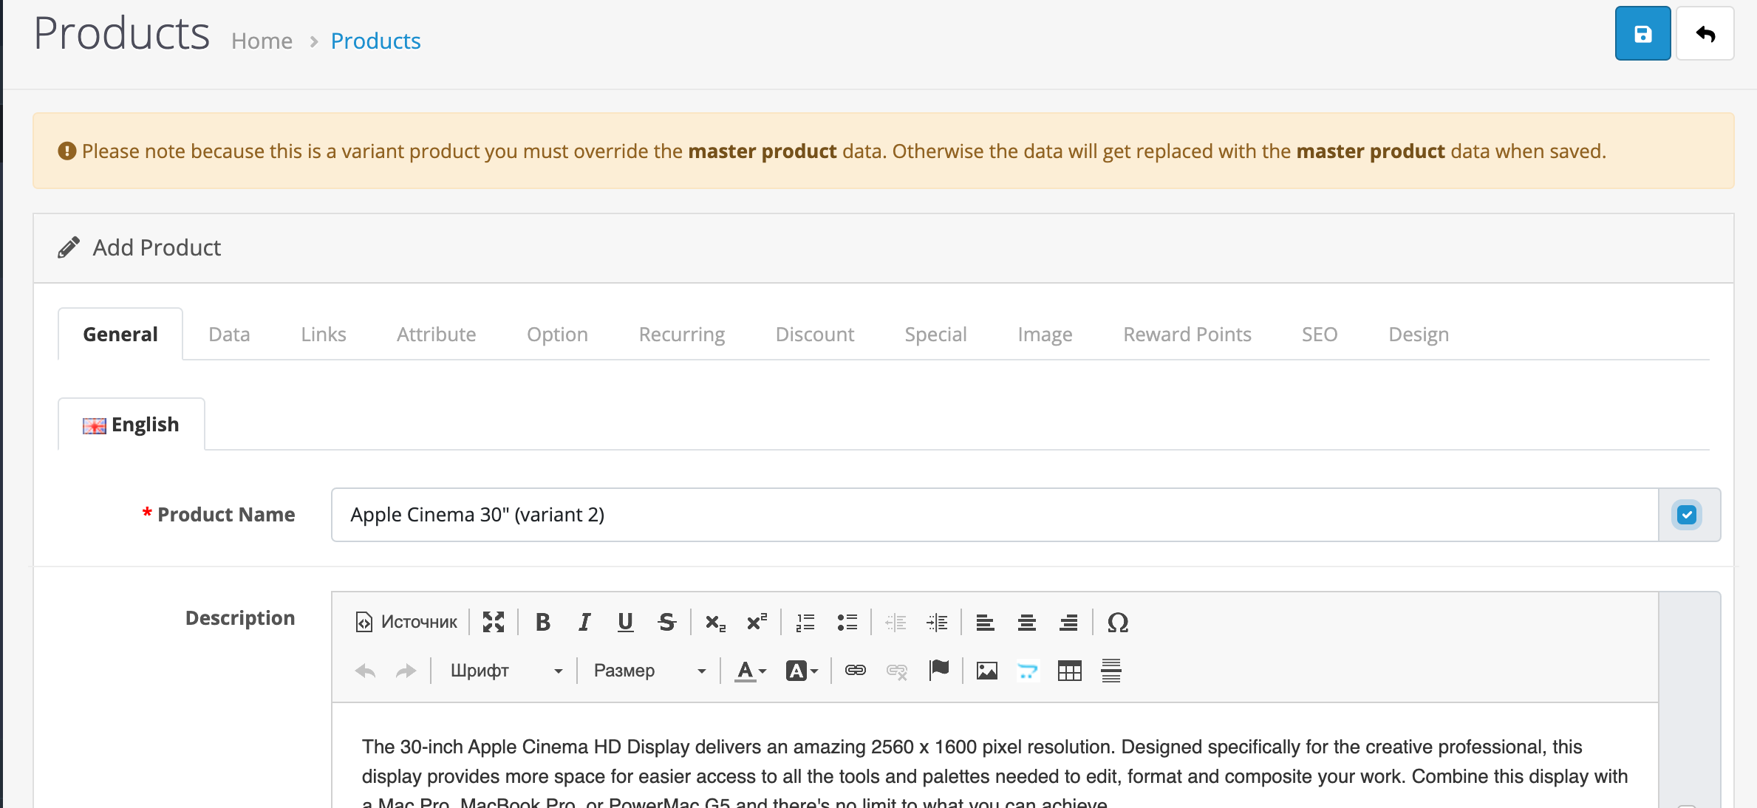Viewport: 1757px width, 808px height.
Task: Insert a table in description editor
Action: point(1069,671)
